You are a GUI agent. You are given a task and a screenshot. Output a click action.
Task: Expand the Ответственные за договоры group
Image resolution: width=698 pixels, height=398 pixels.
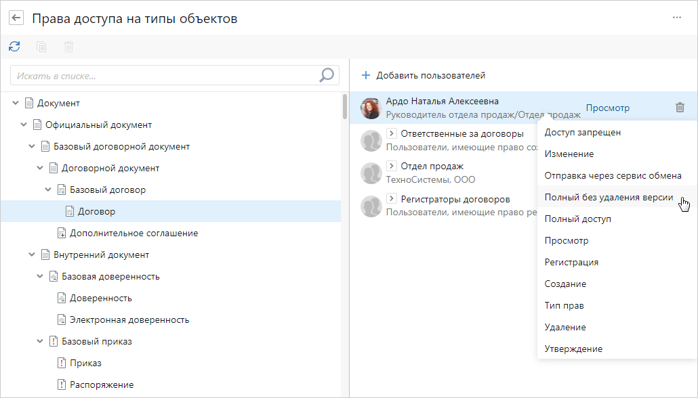click(x=391, y=133)
